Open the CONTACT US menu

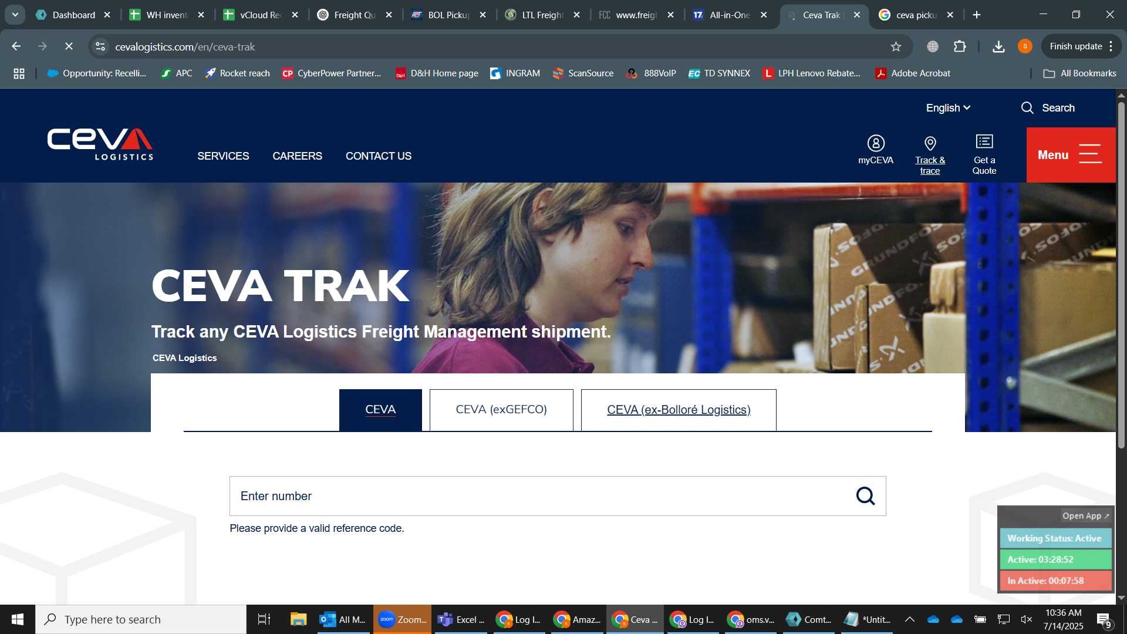pyautogui.click(x=378, y=156)
